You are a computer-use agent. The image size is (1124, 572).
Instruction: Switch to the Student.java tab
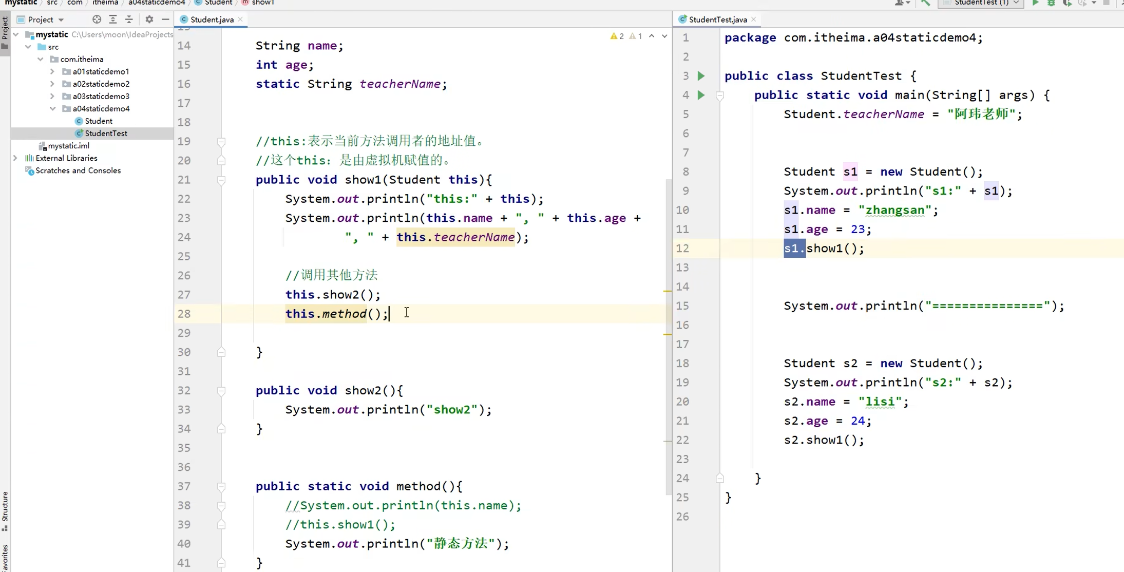211,20
